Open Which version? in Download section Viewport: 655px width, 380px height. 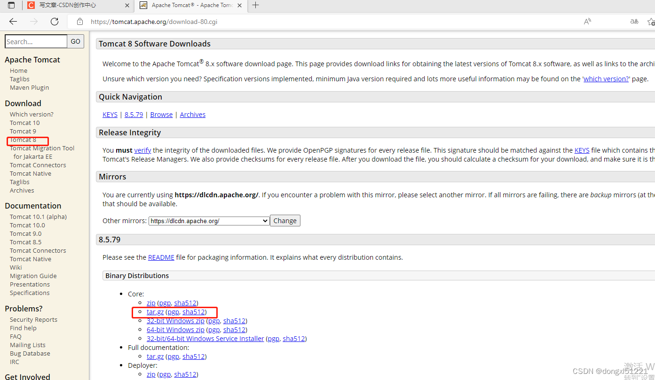pos(32,114)
